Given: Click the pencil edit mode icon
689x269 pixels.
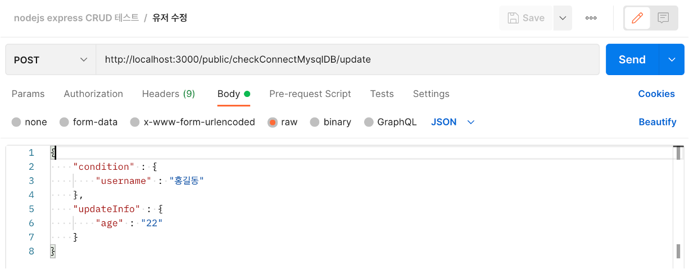Looking at the screenshot, I should pos(637,18).
